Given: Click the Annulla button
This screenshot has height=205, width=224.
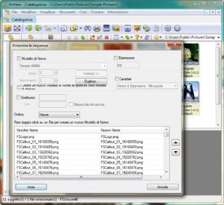Looking at the screenshot, I should [163, 187].
